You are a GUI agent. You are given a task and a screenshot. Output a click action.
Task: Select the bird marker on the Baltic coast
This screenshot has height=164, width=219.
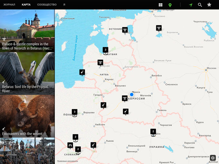point(82,72)
